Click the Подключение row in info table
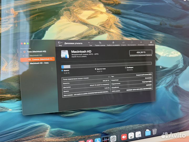This screenshot has width=189, height=142. coord(131,83)
